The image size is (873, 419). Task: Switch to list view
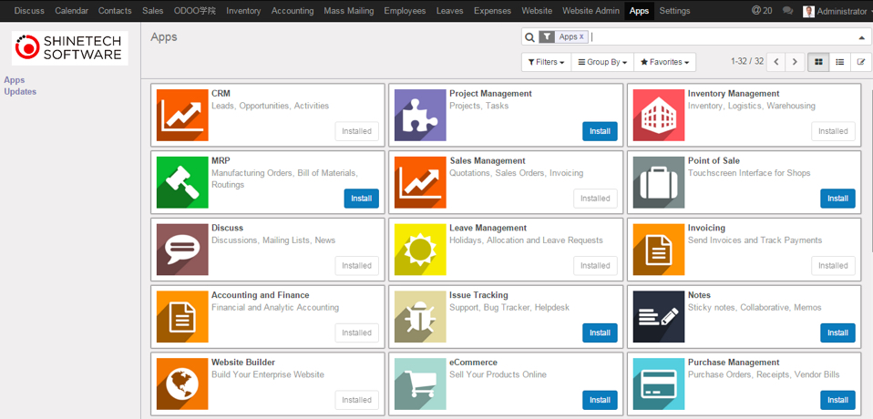coord(839,62)
